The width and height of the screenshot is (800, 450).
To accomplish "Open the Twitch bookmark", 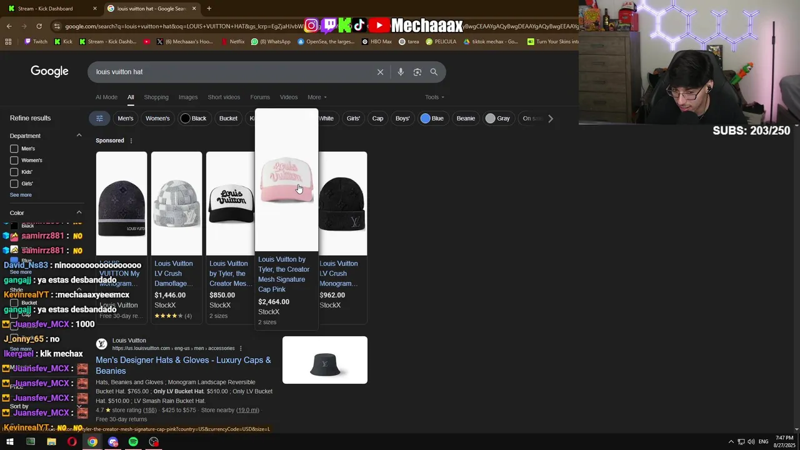I will click(x=36, y=42).
